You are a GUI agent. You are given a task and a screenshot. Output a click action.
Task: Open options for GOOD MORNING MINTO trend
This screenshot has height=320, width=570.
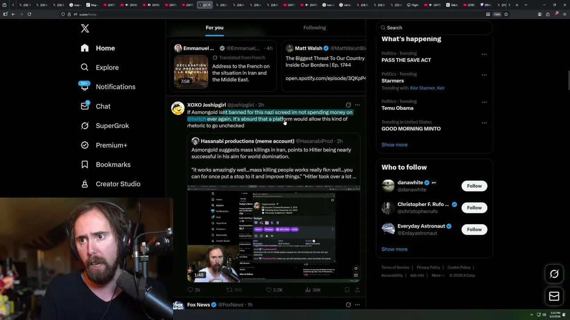[x=484, y=123]
